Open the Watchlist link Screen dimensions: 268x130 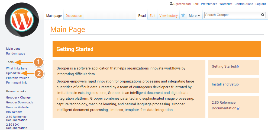coord(226,4)
